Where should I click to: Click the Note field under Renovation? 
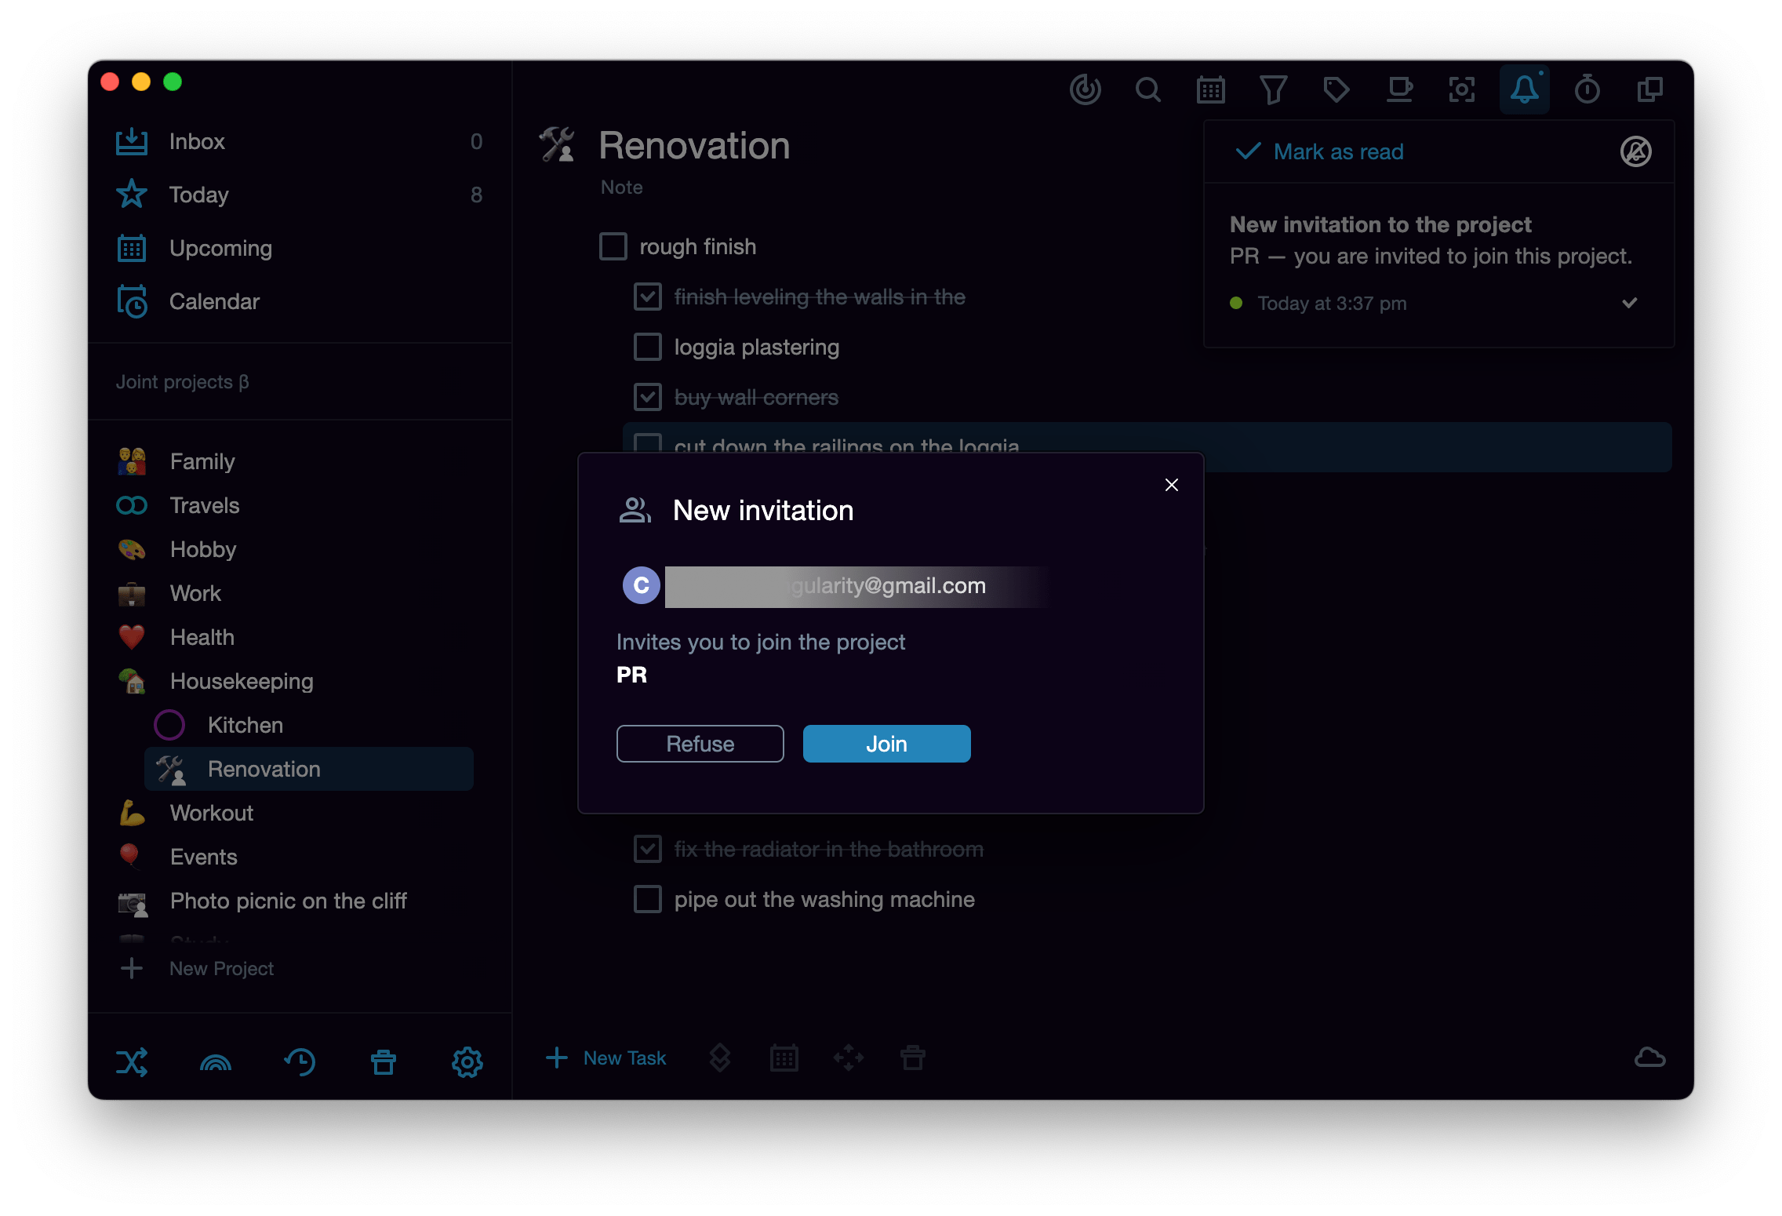click(621, 187)
